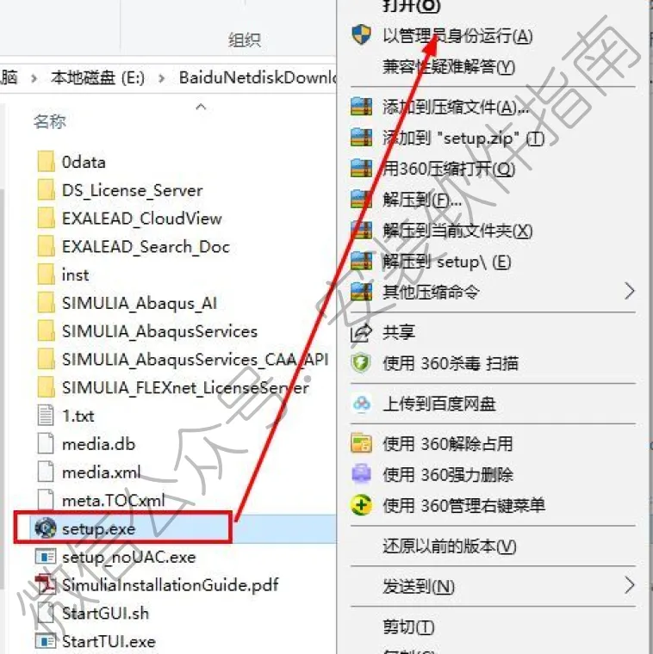653x654 pixels.
Task: Click the 名称 column header
Action: (50, 121)
